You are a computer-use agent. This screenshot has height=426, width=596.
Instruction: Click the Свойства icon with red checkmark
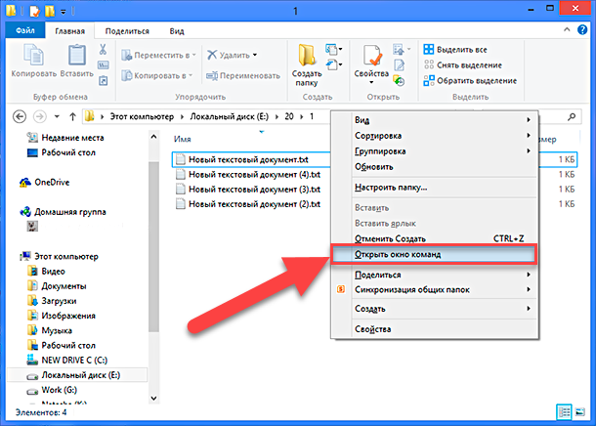pyautogui.click(x=371, y=56)
